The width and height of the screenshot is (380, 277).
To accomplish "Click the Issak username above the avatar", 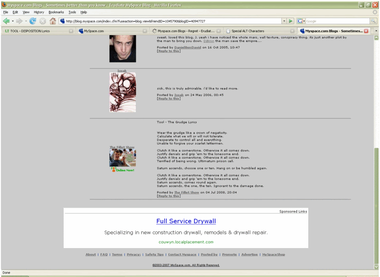I will [122, 71].
